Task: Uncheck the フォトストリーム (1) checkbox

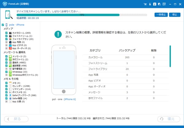Action: tap(6, 36)
